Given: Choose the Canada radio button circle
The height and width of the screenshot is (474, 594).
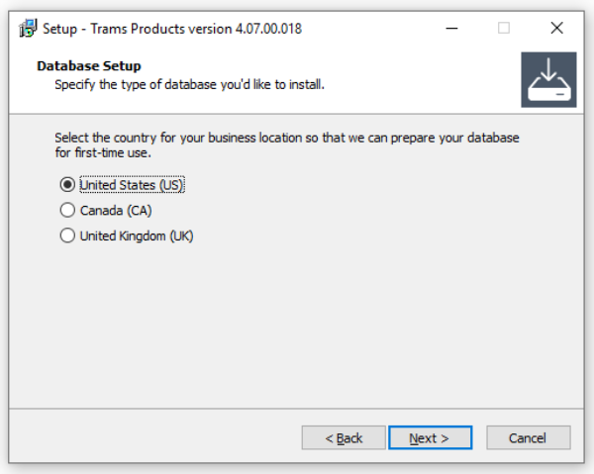Looking at the screenshot, I should [x=67, y=210].
